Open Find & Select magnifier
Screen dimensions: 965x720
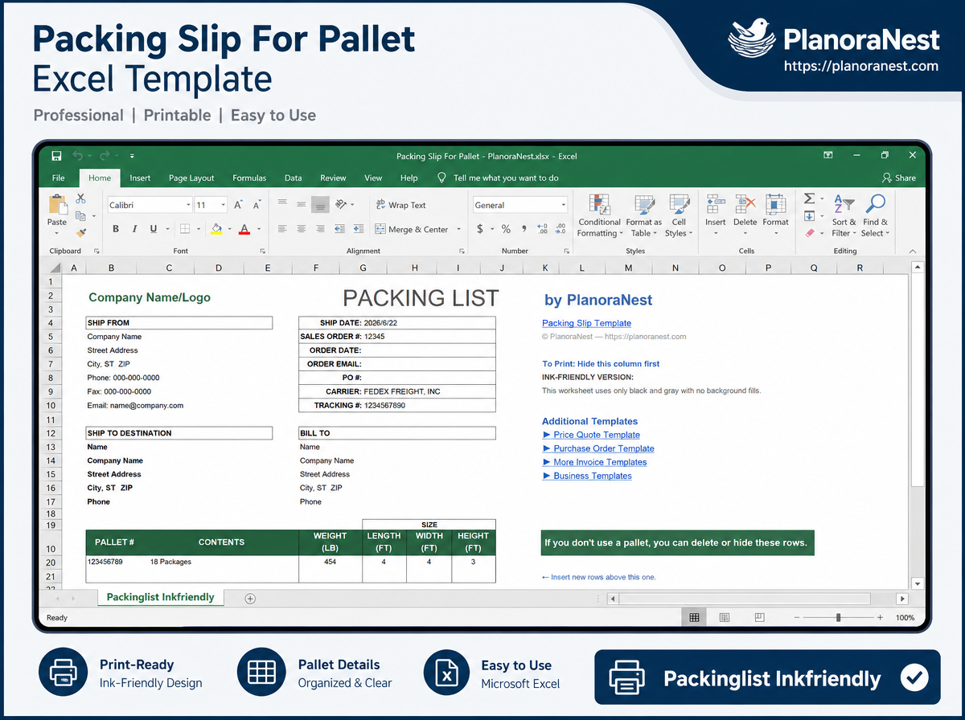[876, 215]
